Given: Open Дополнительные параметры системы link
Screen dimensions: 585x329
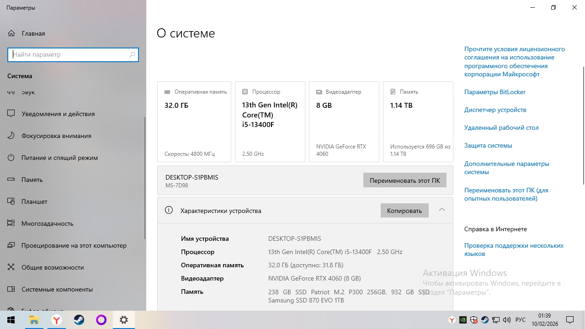Looking at the screenshot, I should click(x=507, y=168).
